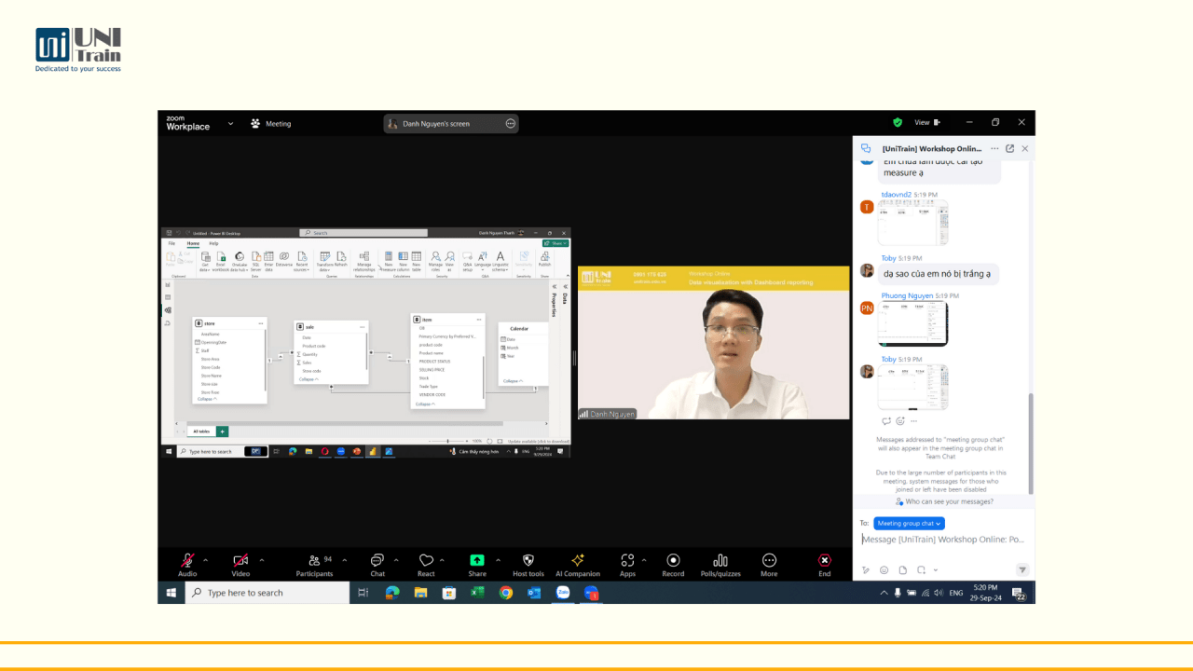Collapse the item table card

point(425,404)
